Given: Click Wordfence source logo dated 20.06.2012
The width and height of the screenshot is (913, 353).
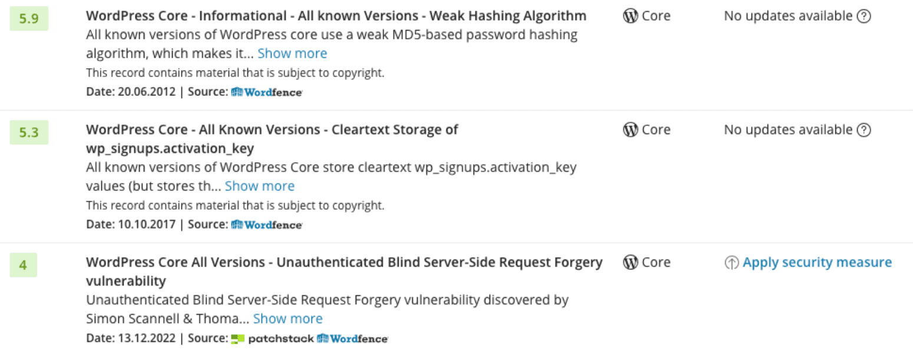Looking at the screenshot, I should click(267, 92).
